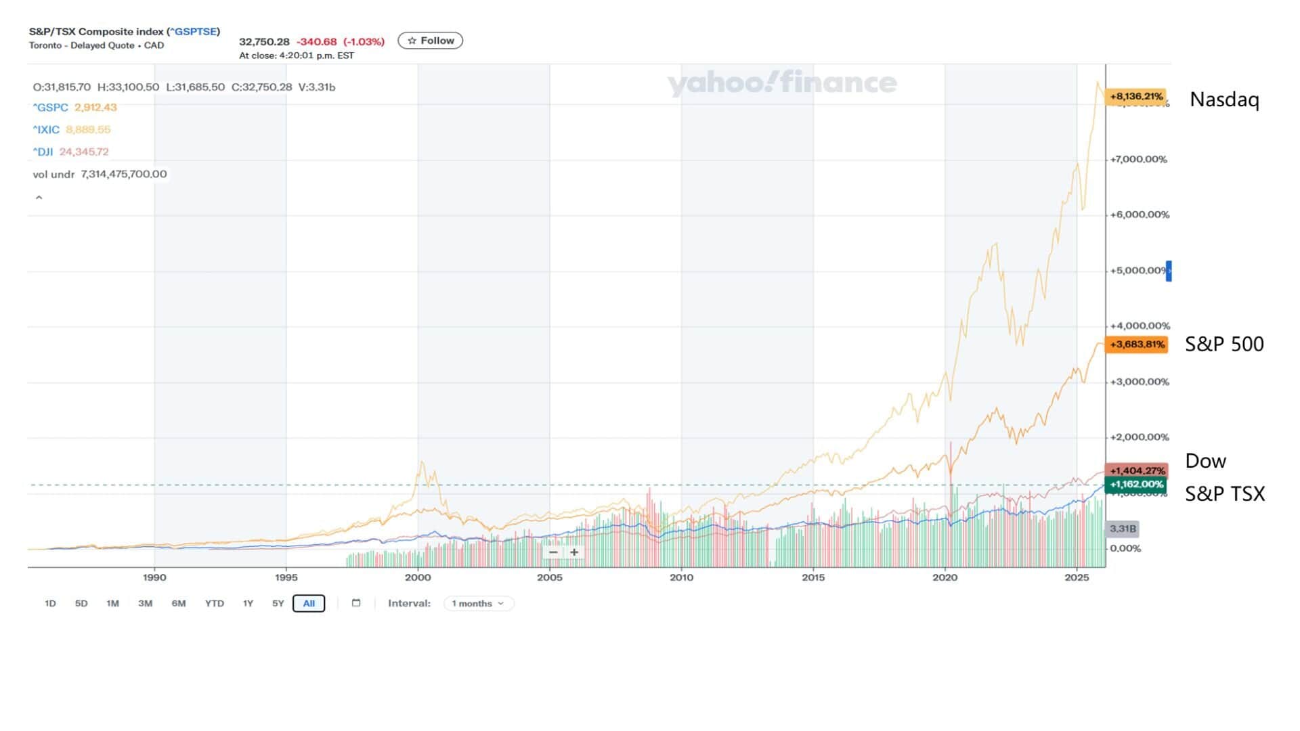Viewport: 1300px width, 731px height.
Task: Click the ^IXIC comparison symbol
Action: pyautogui.click(x=47, y=130)
